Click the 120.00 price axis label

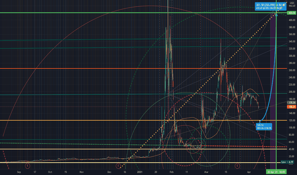[292, 120]
